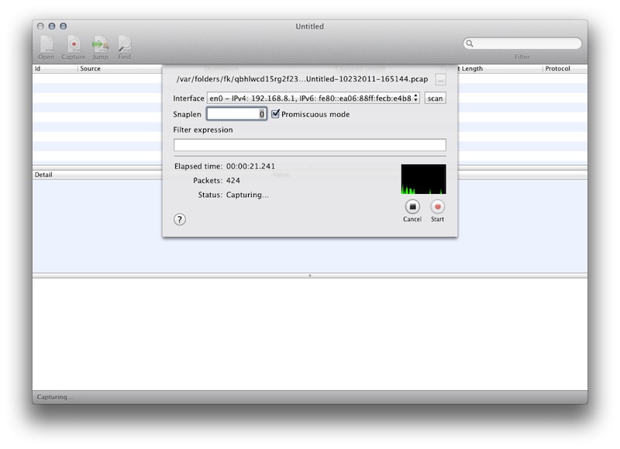The image size is (620, 449).
Task: Click the magnifier icon in Filter search
Action: (x=470, y=44)
